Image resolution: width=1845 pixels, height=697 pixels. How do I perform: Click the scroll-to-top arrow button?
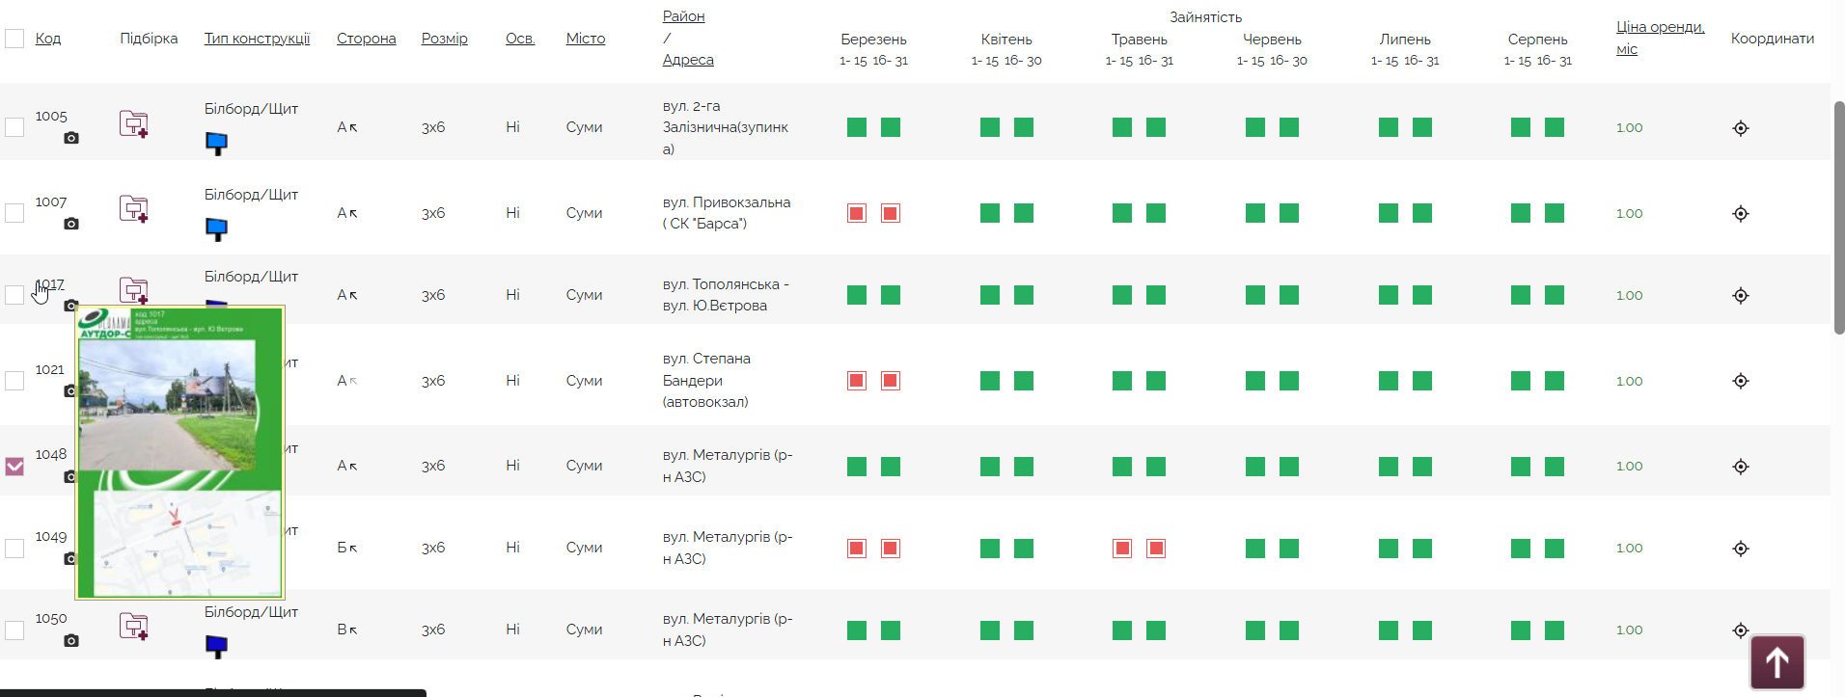click(1777, 662)
